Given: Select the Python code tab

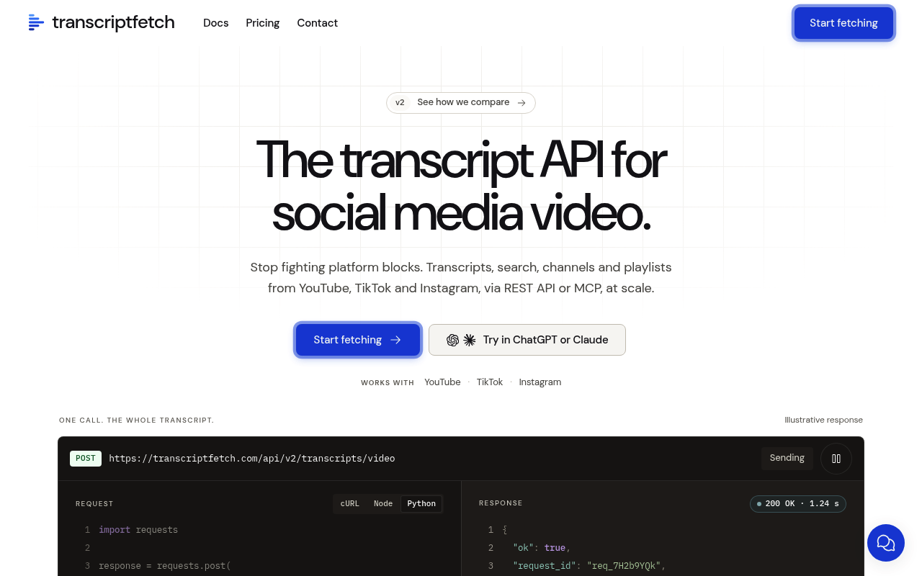Looking at the screenshot, I should coord(421,504).
